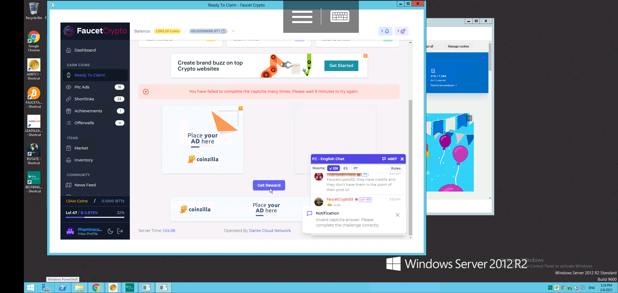Viewport: 618px width, 293px height.
Task: Click the notification bell icon
Action: (387, 31)
